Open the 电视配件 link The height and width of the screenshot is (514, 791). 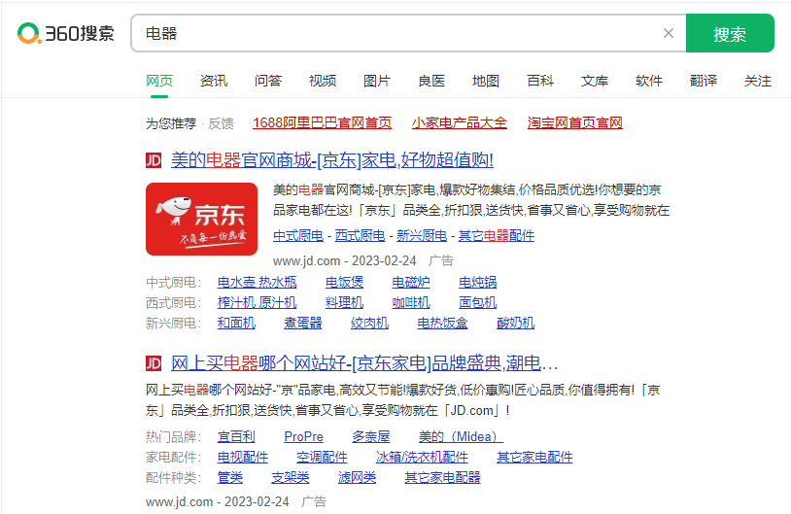tap(243, 458)
